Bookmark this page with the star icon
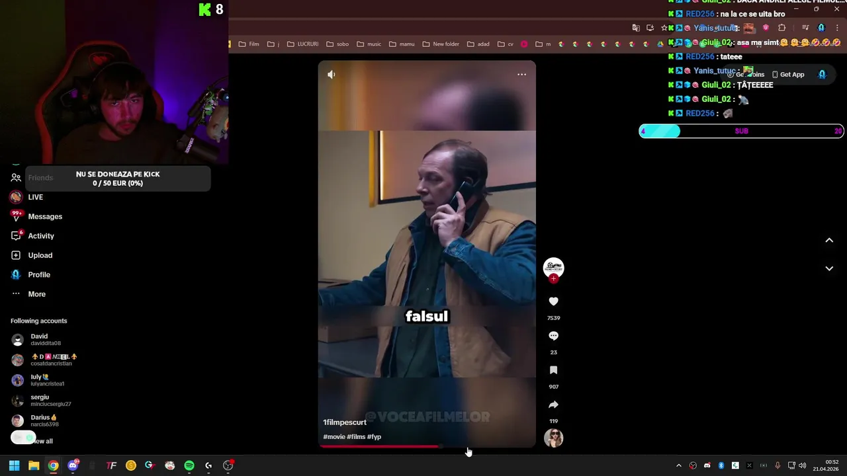The width and height of the screenshot is (847, 476). 664,28
